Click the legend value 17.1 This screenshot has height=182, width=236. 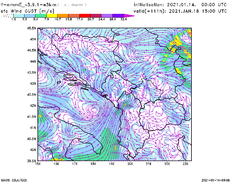click(79, 19)
